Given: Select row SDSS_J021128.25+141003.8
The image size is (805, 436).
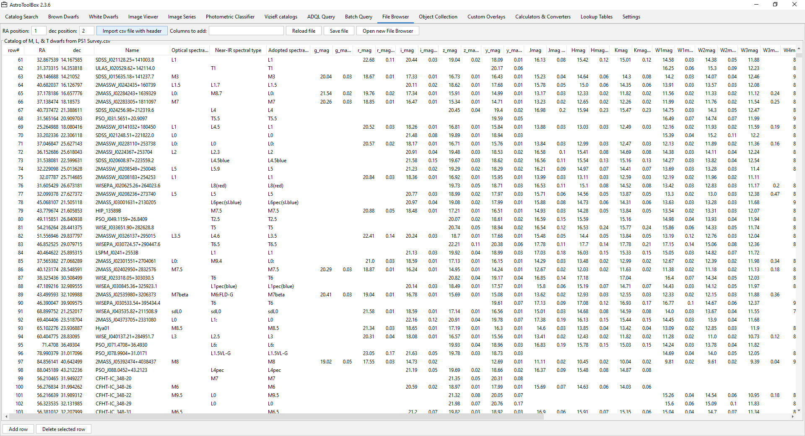Looking at the screenshot, I should tap(399, 60).
